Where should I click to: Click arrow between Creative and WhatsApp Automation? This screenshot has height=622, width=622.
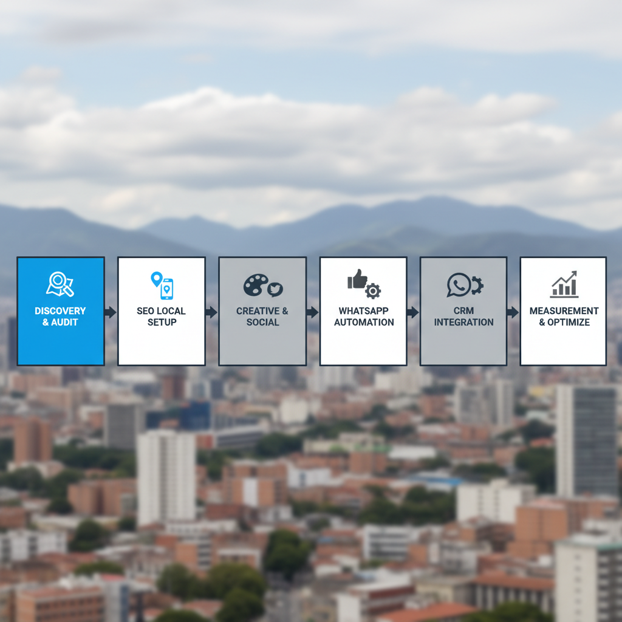point(313,312)
